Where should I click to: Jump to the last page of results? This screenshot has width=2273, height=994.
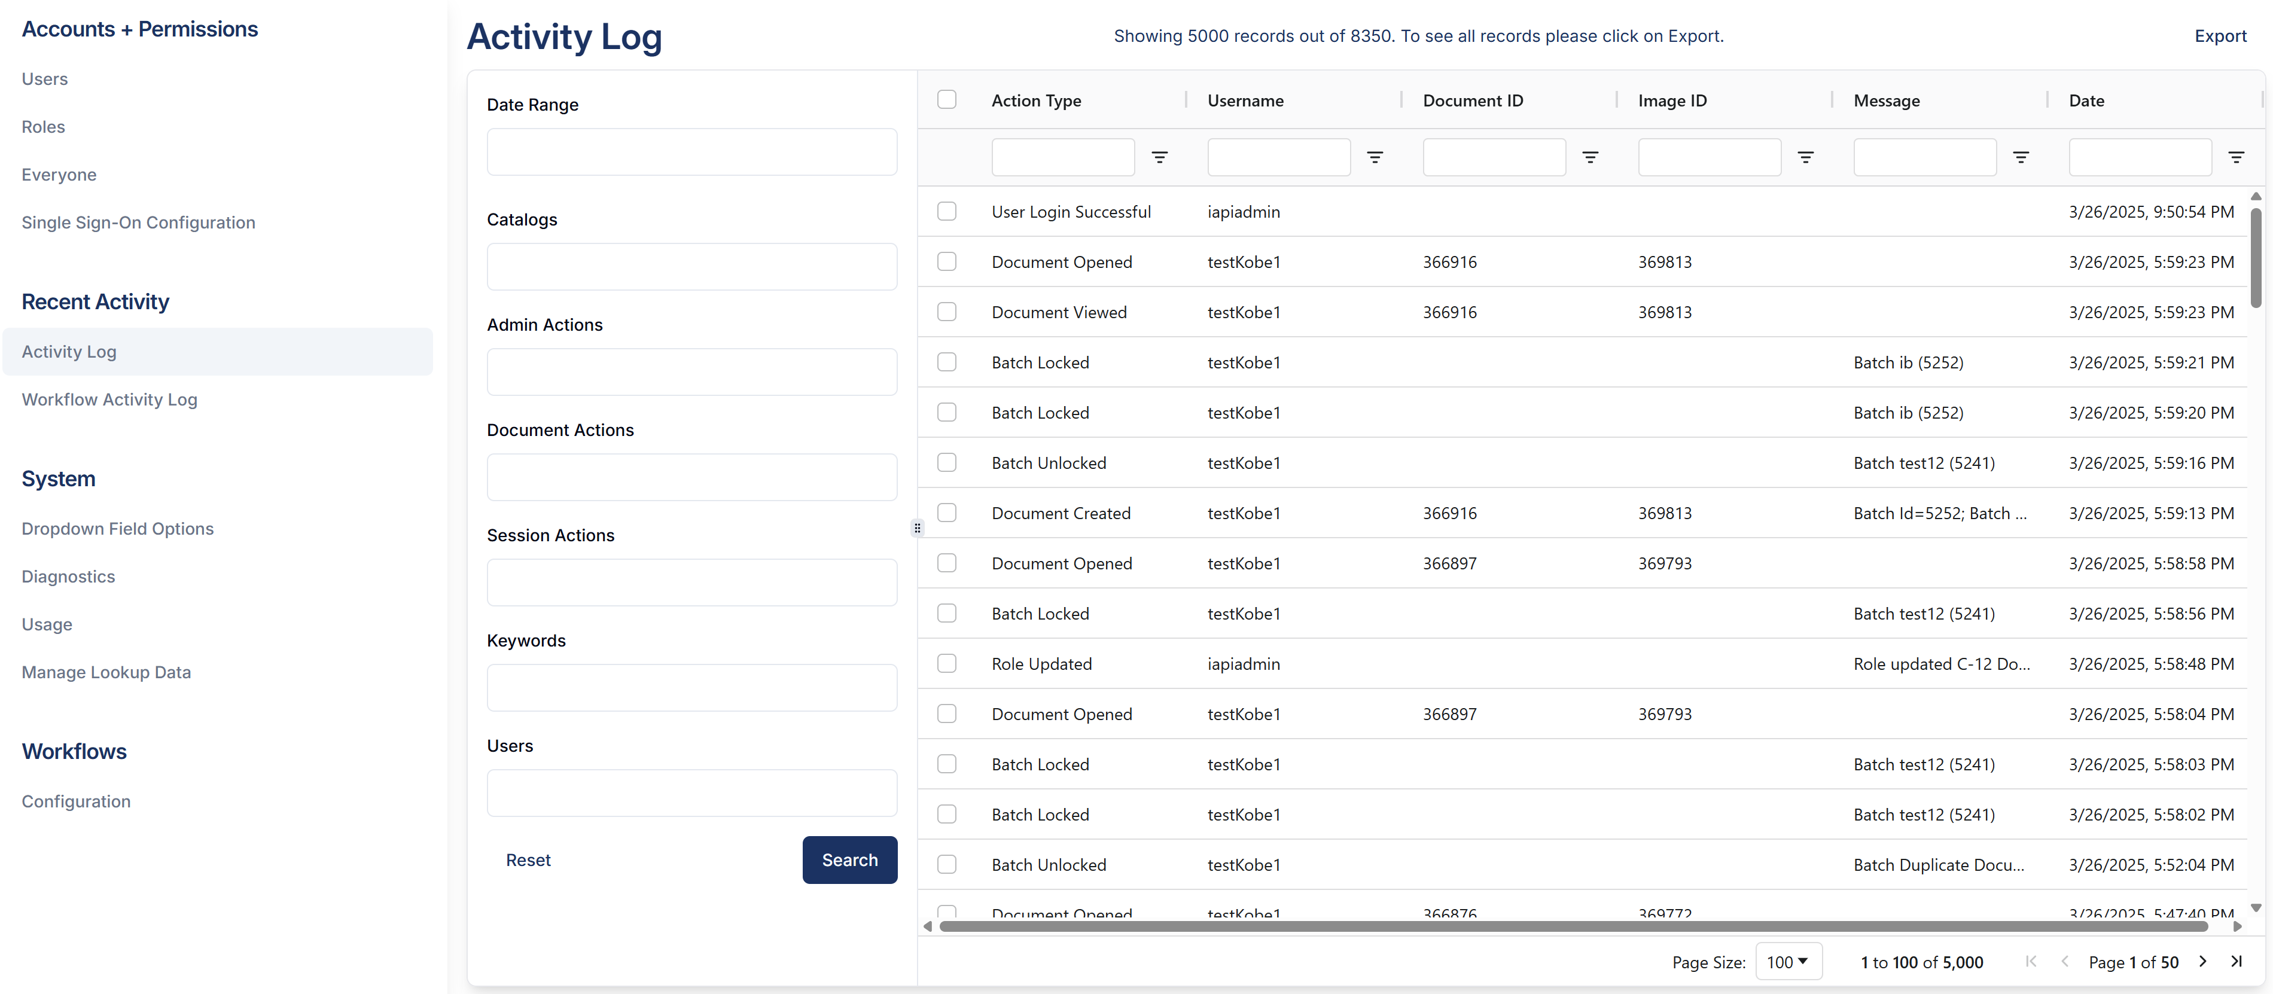tap(2236, 961)
